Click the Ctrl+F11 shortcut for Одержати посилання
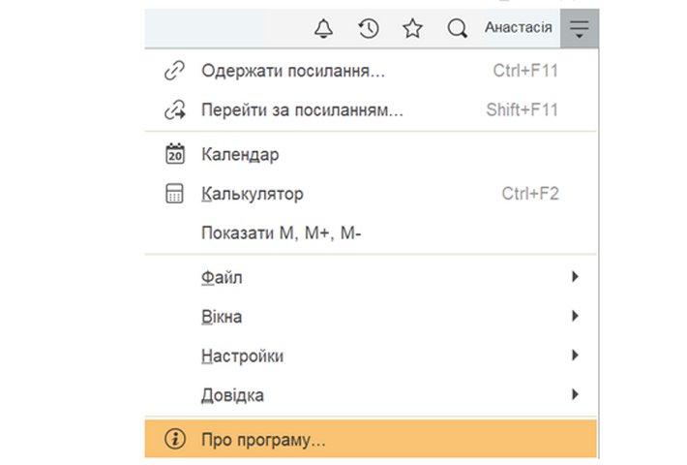Viewport: 687px width, 465px height. tap(524, 71)
